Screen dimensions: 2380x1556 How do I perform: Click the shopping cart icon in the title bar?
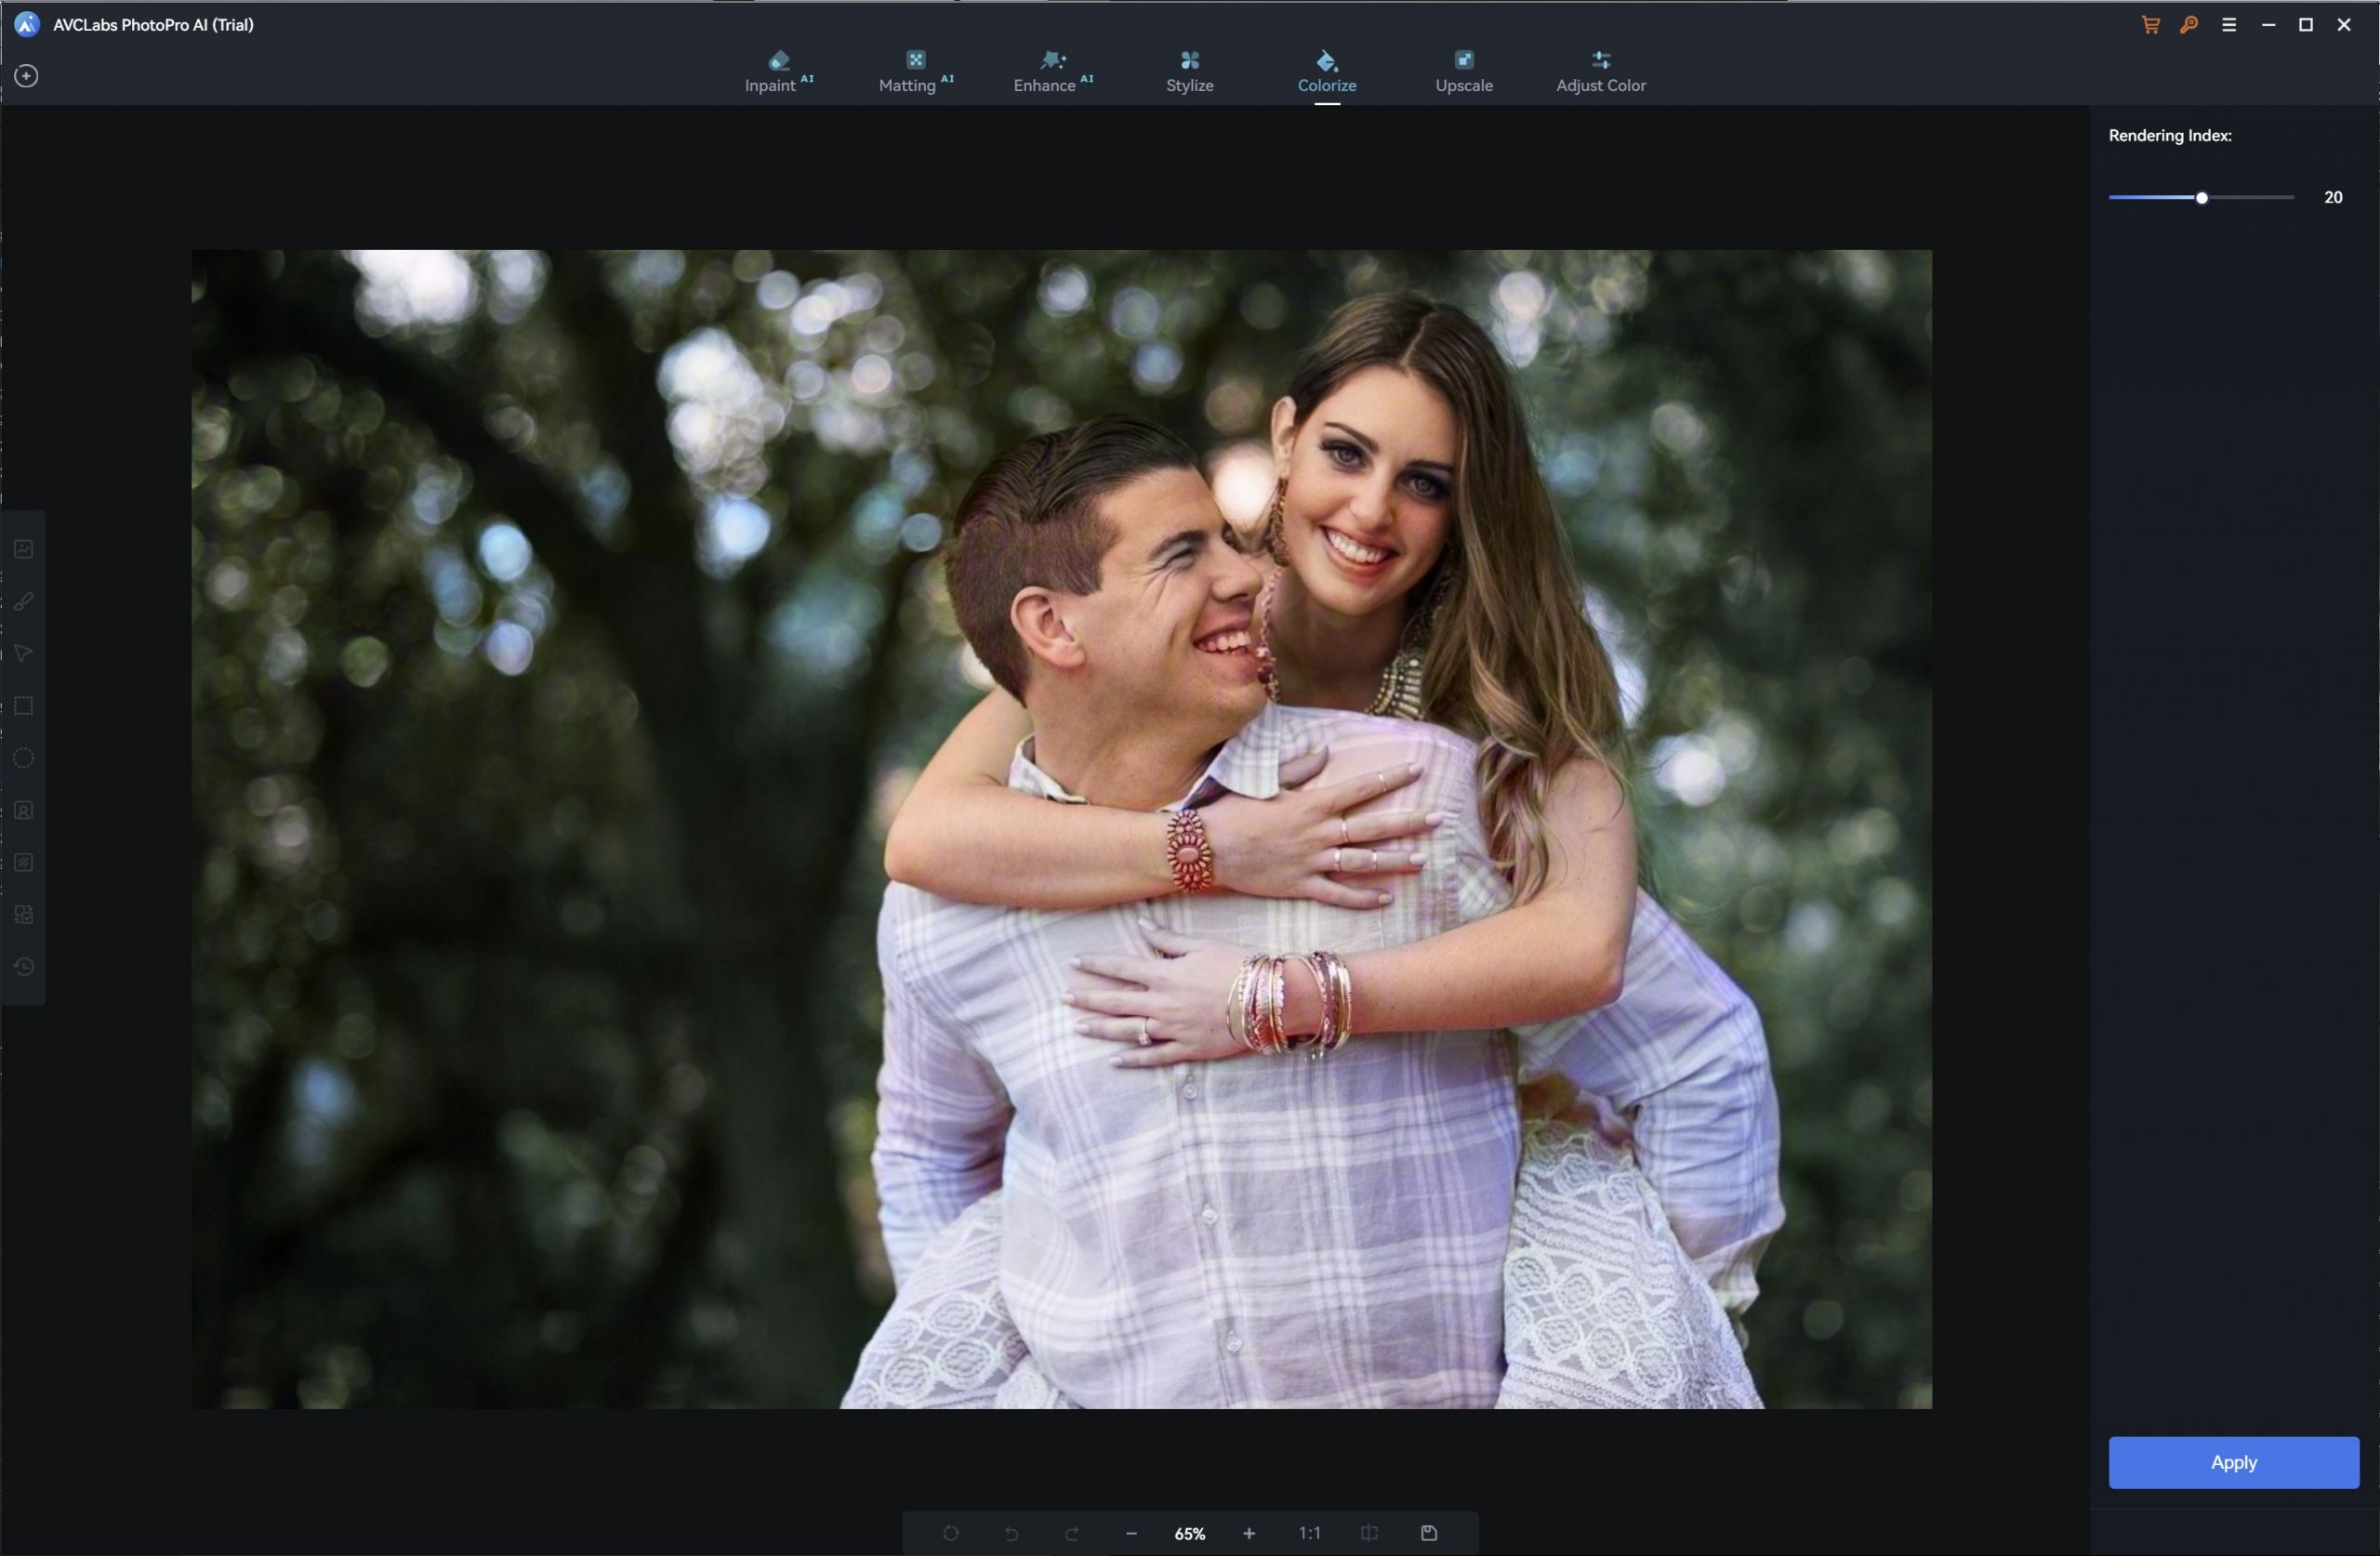point(2149,24)
